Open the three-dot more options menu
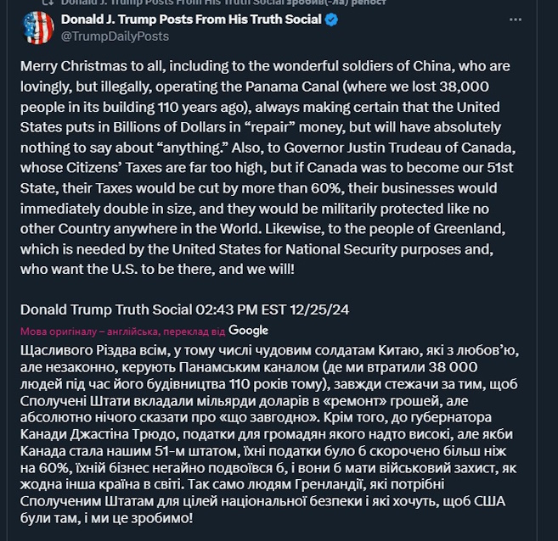Viewport: 558px width, 541px height. 516,20
